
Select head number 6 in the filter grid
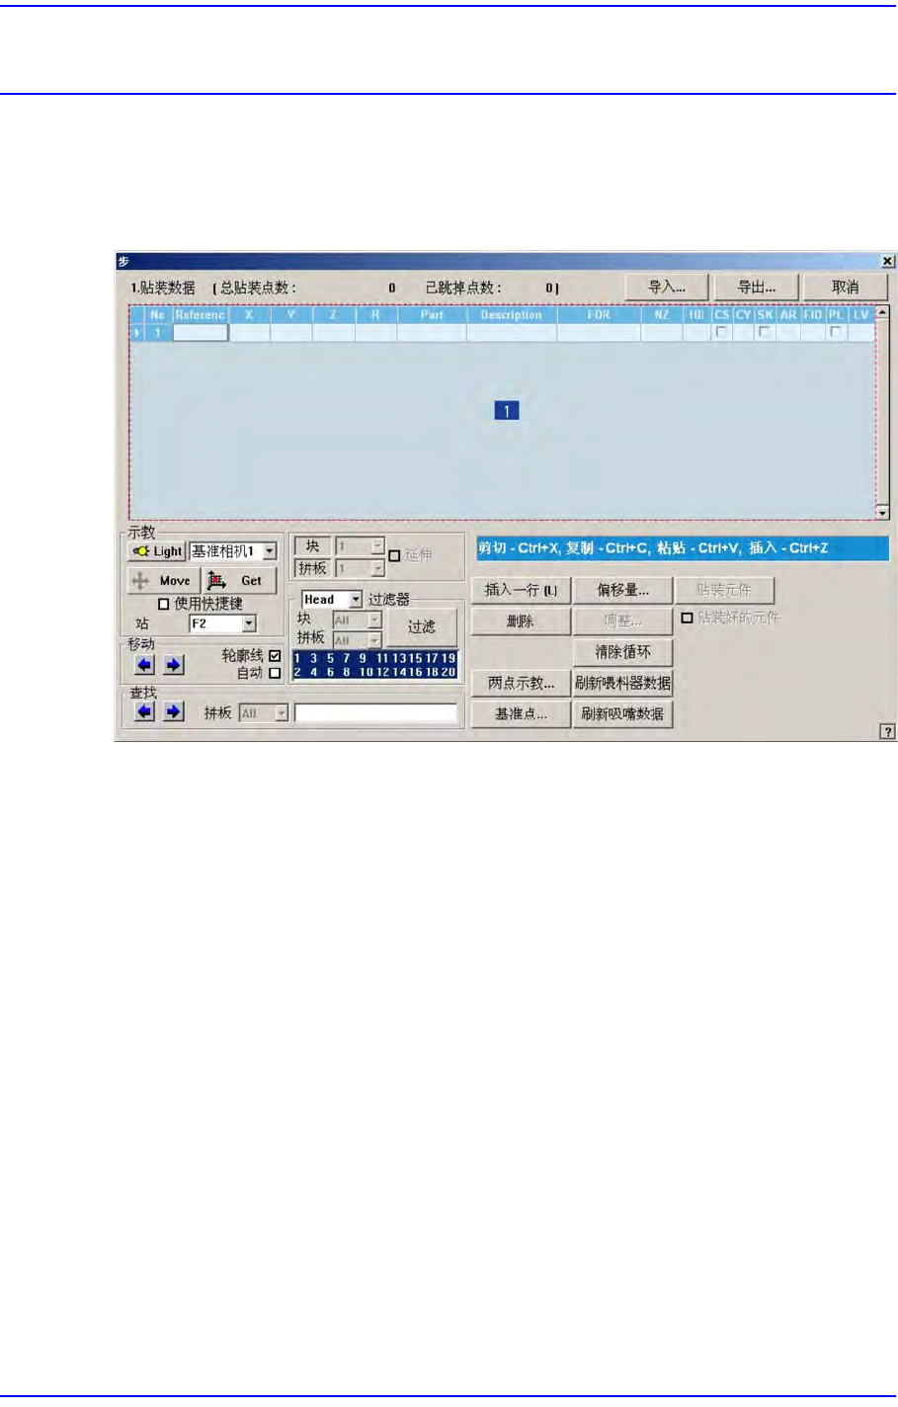pos(330,672)
